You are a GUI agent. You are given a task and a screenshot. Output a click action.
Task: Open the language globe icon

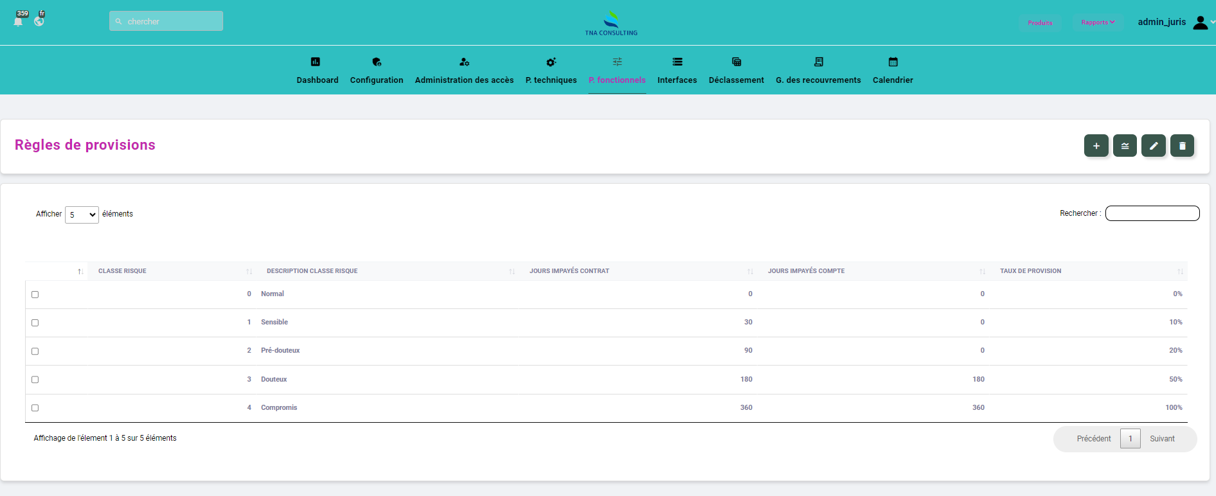pyautogui.click(x=39, y=21)
